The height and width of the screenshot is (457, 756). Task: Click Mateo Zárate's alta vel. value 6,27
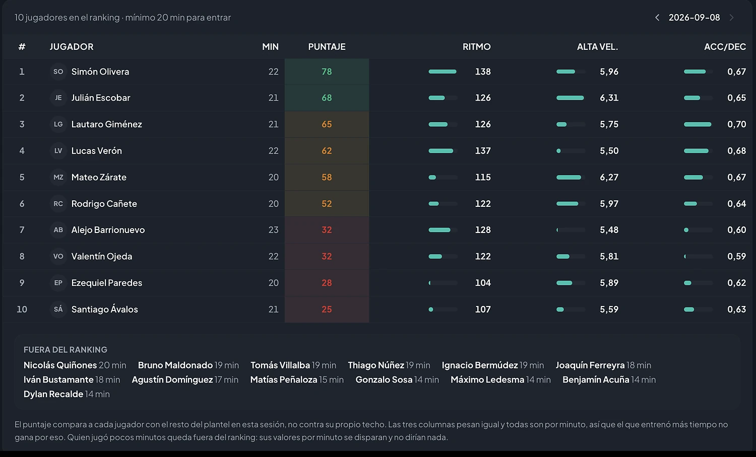click(x=609, y=177)
